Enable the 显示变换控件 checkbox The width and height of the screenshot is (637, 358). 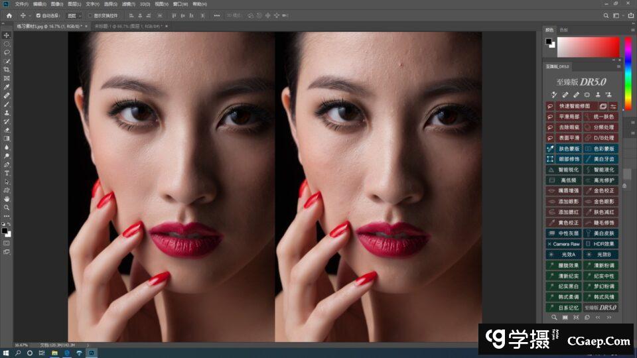tap(90, 15)
